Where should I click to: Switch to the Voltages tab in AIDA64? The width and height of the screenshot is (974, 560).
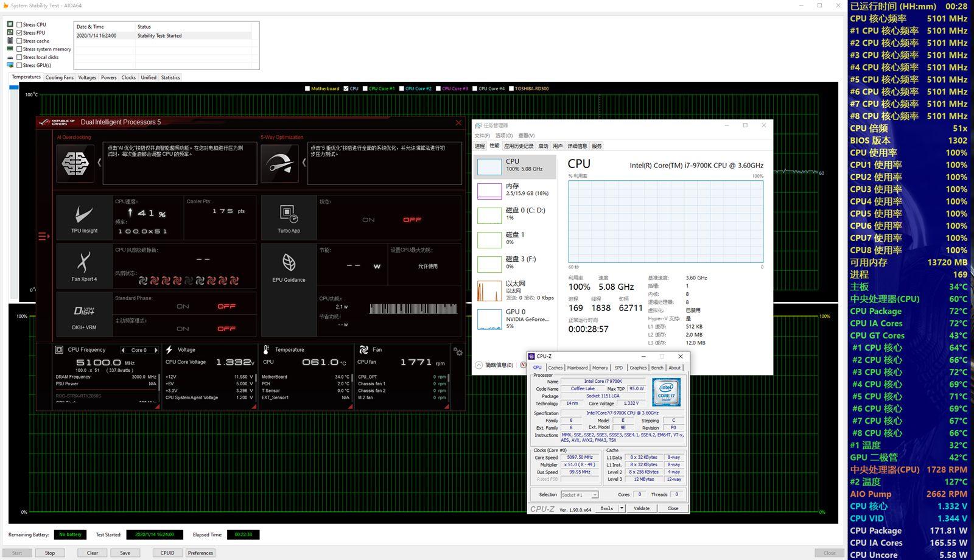(x=87, y=77)
